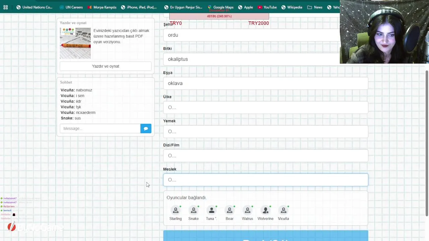Click the Bear player avatar icon
The height and width of the screenshot is (241, 429).
[230, 211]
